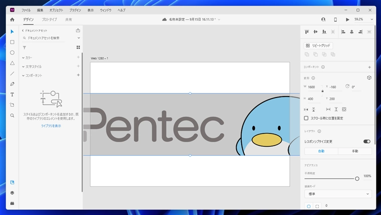The height and width of the screenshot is (215, 381).
Task: Select the Text tool
Action: point(12,94)
